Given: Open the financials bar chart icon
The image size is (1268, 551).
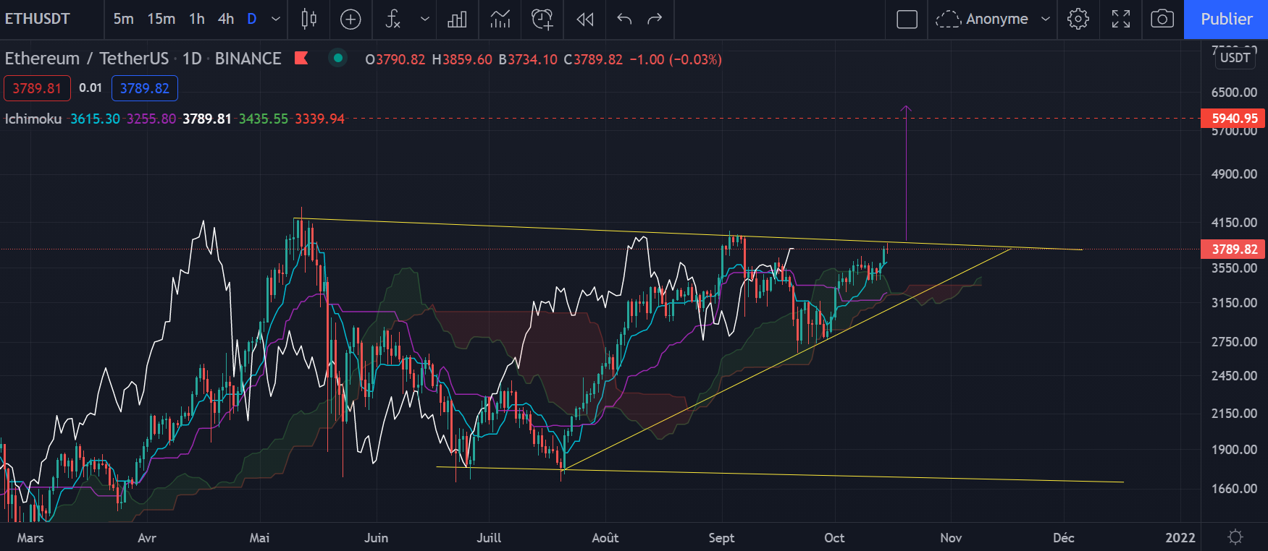Looking at the screenshot, I should 457,20.
